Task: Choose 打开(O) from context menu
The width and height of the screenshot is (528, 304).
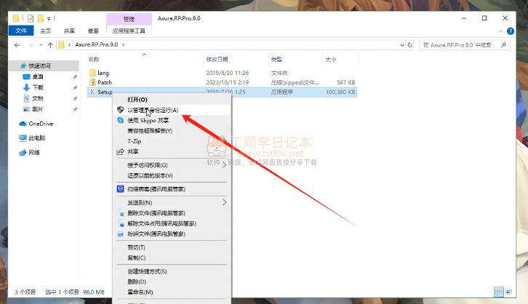Action: coord(172,100)
